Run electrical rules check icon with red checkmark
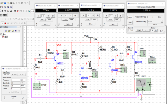 [18, 11]
